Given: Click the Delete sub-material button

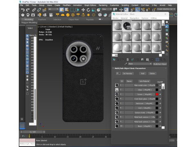Looking at the screenshot, I should [x=152, y=73].
